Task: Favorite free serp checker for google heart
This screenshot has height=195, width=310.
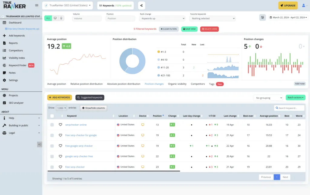Action: 61,135
